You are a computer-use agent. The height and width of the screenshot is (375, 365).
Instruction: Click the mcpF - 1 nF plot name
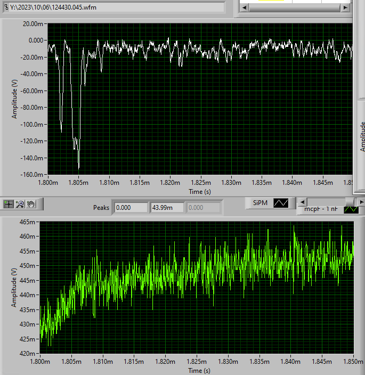[321, 209]
